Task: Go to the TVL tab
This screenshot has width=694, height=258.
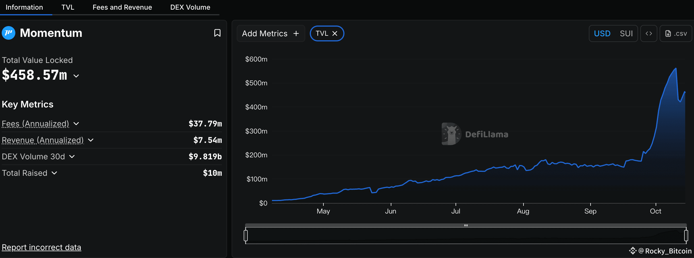Action: point(68,7)
